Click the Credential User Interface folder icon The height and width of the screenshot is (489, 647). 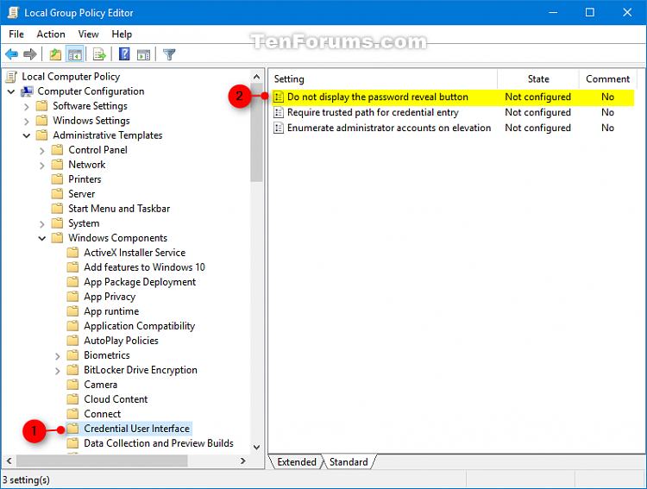coord(72,429)
